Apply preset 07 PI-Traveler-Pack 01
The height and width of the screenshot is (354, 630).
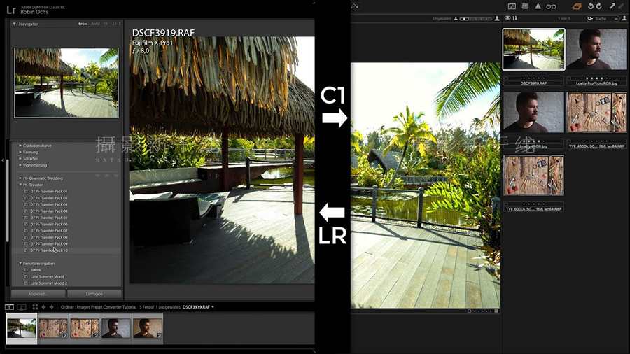pos(49,192)
